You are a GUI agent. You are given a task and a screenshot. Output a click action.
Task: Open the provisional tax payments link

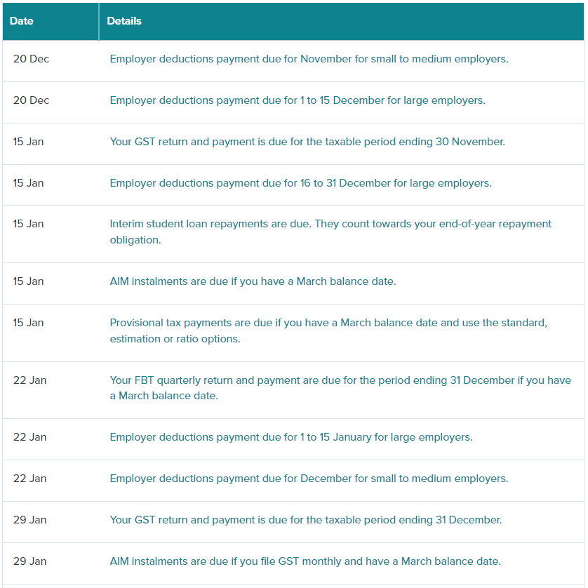328,323
